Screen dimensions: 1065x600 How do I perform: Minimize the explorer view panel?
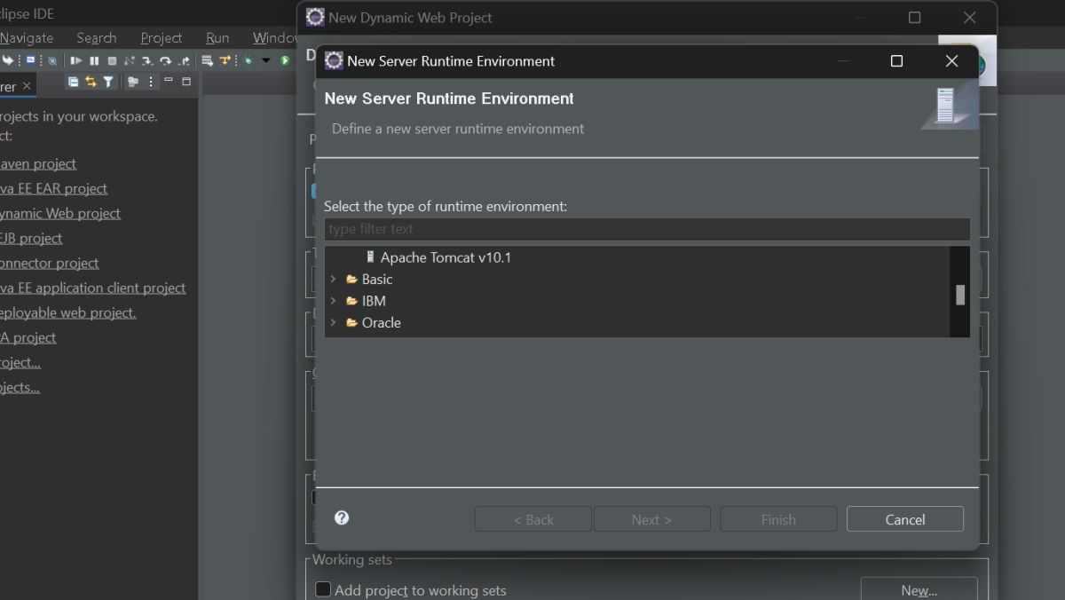[169, 80]
